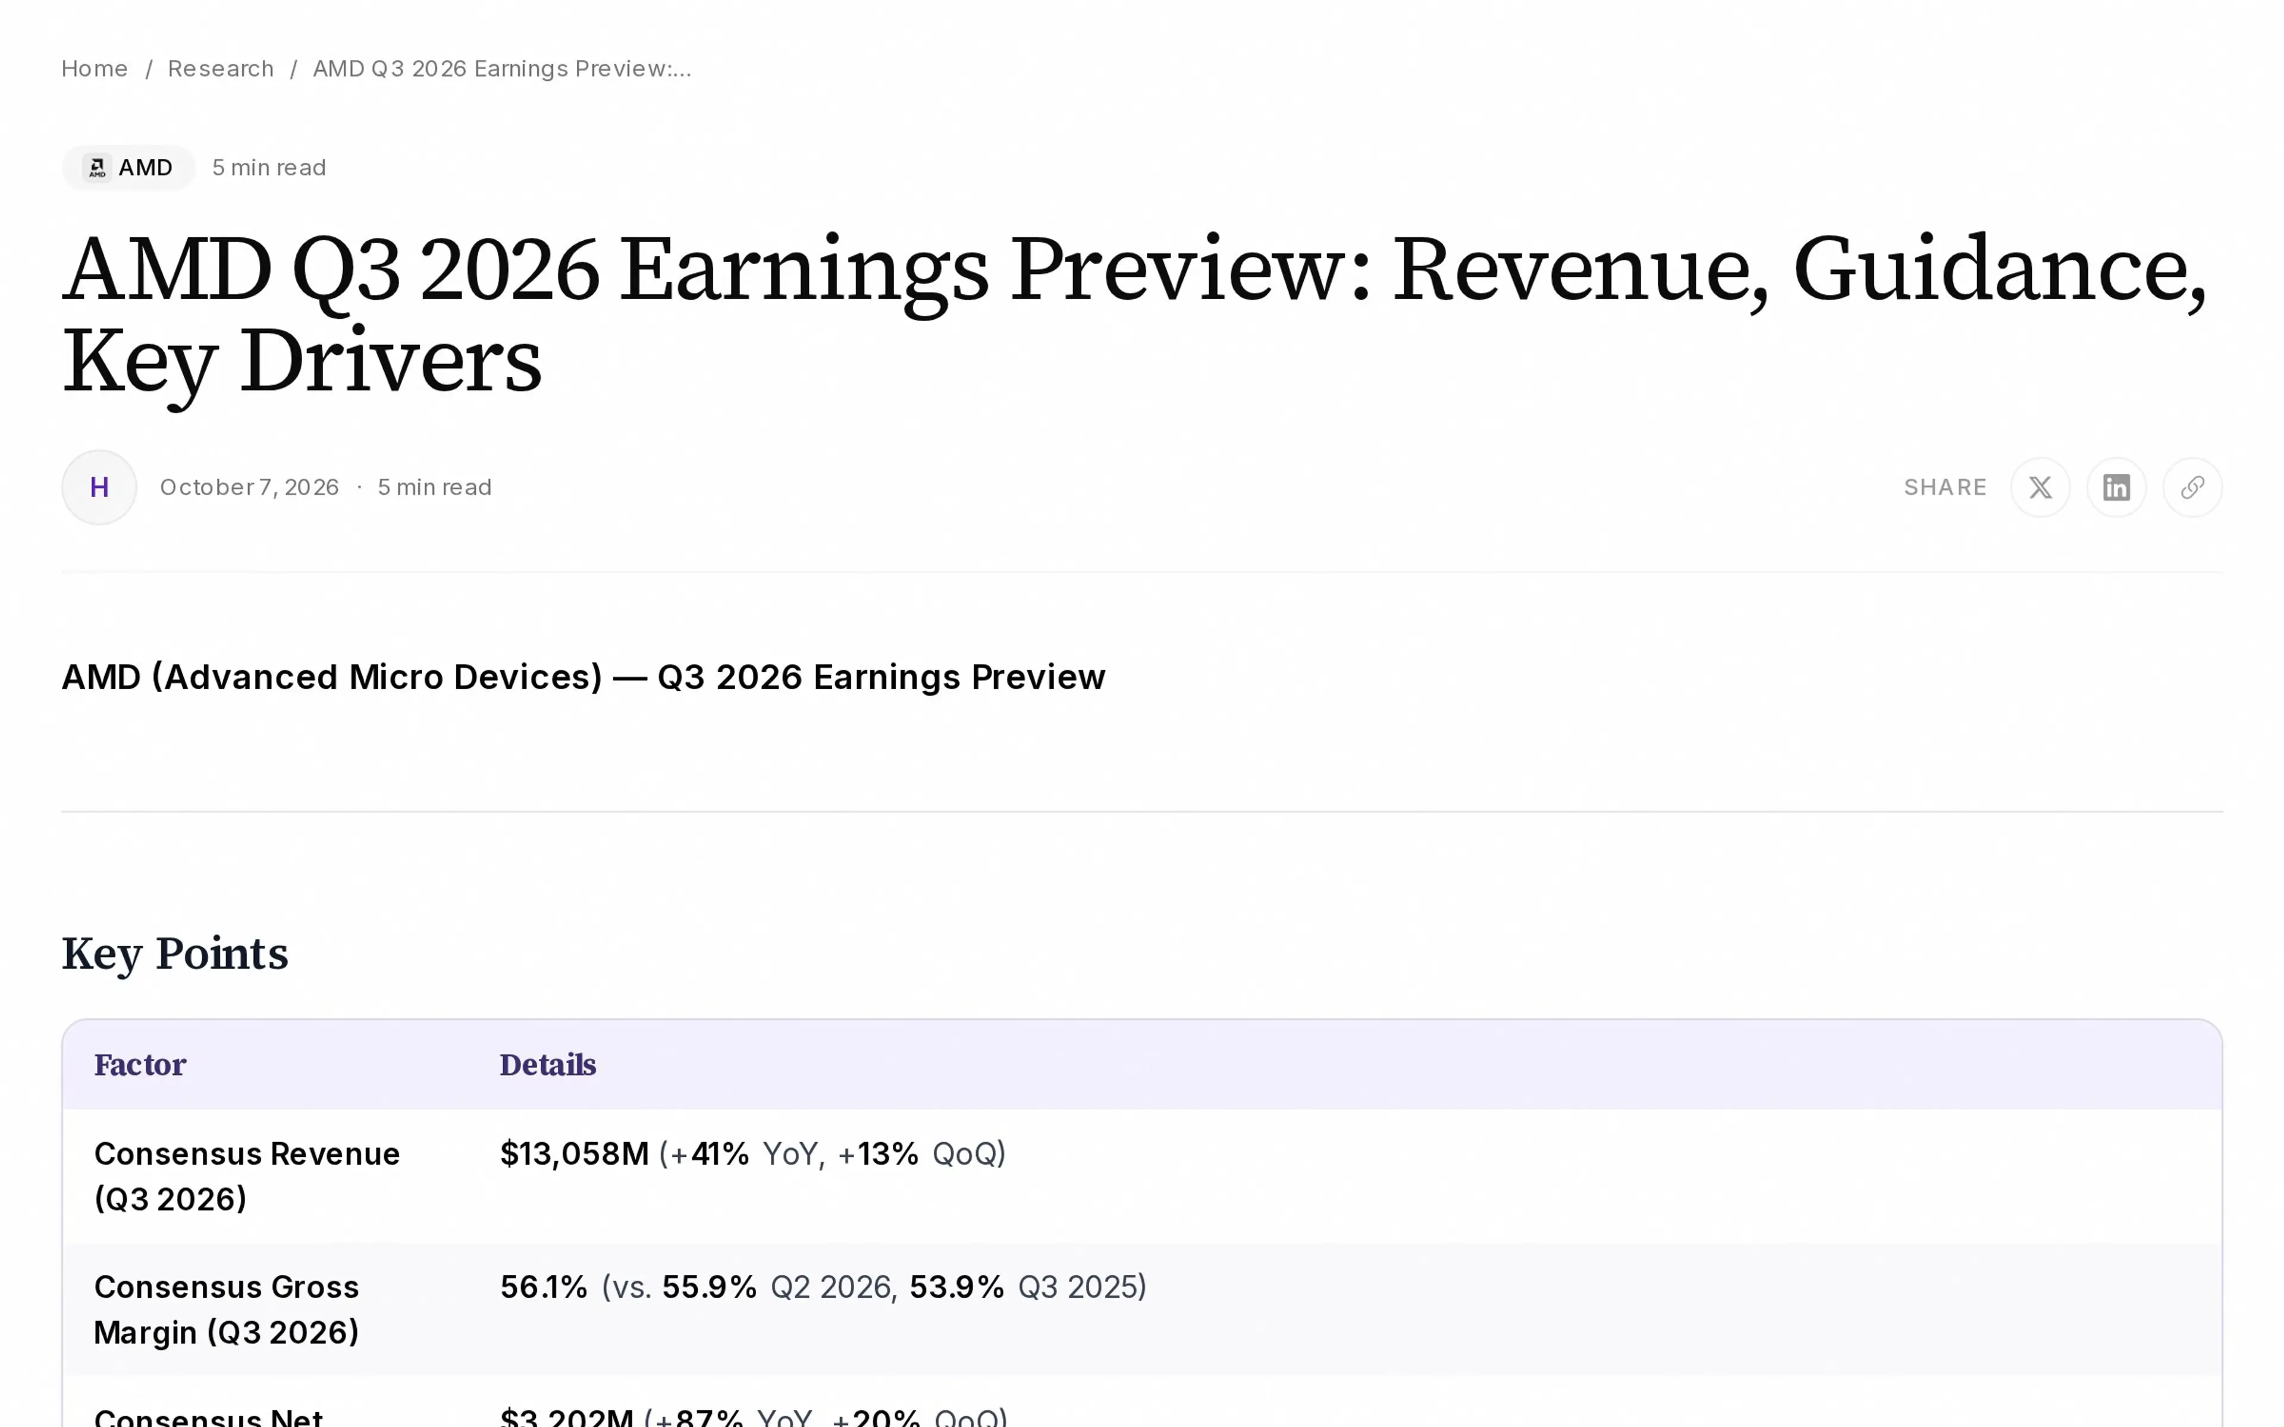This screenshot has width=2284, height=1427.
Task: Click the Key Points heading
Action: tap(175, 953)
